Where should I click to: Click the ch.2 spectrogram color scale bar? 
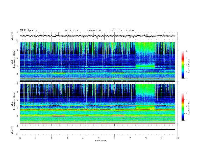[183, 107]
